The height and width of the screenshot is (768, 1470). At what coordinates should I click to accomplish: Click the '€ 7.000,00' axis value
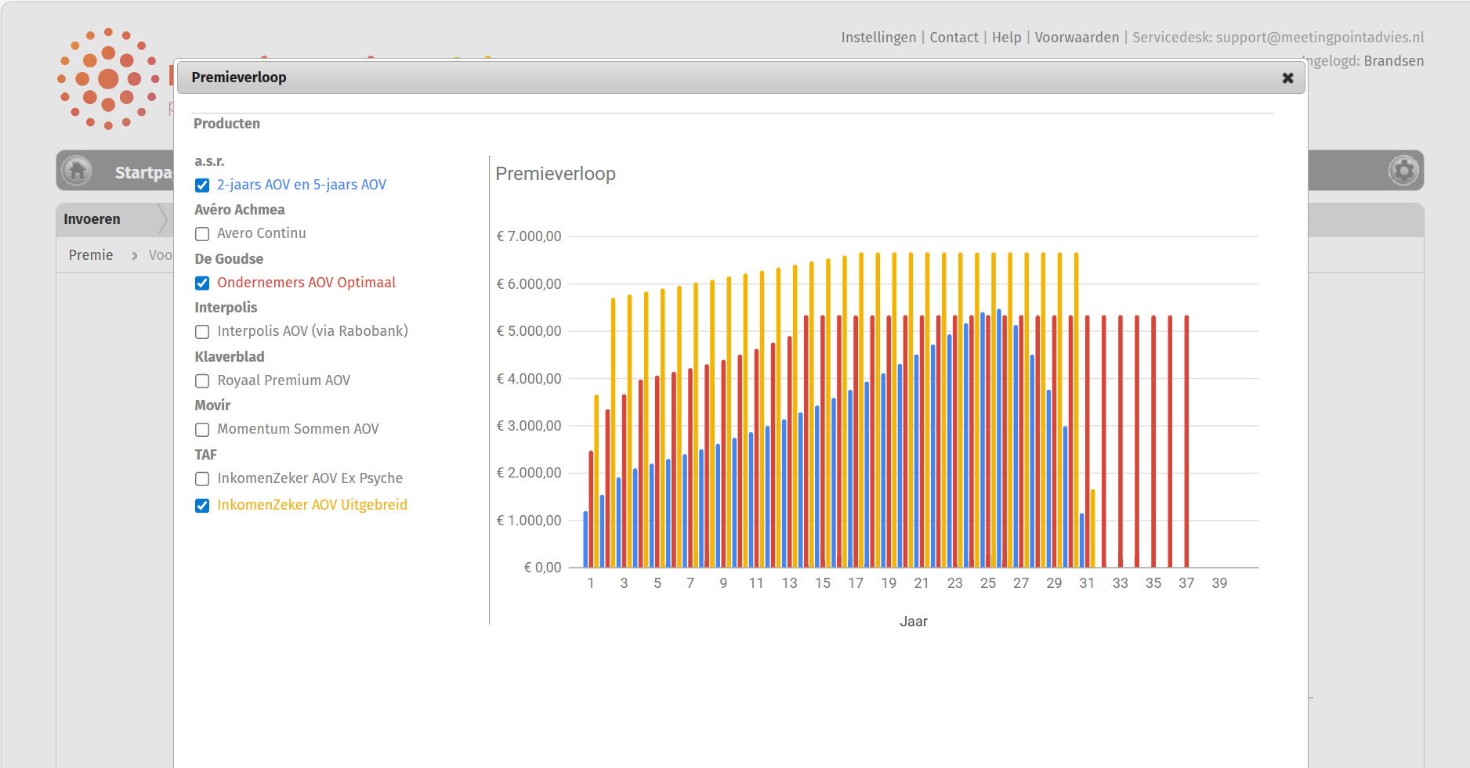[x=529, y=236]
